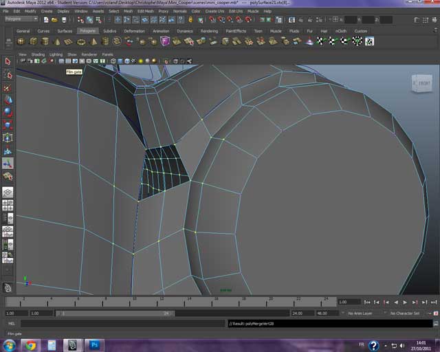This screenshot has width=440, height=352.
Task: Click the Open Scene folder icon
Action: 54,20
